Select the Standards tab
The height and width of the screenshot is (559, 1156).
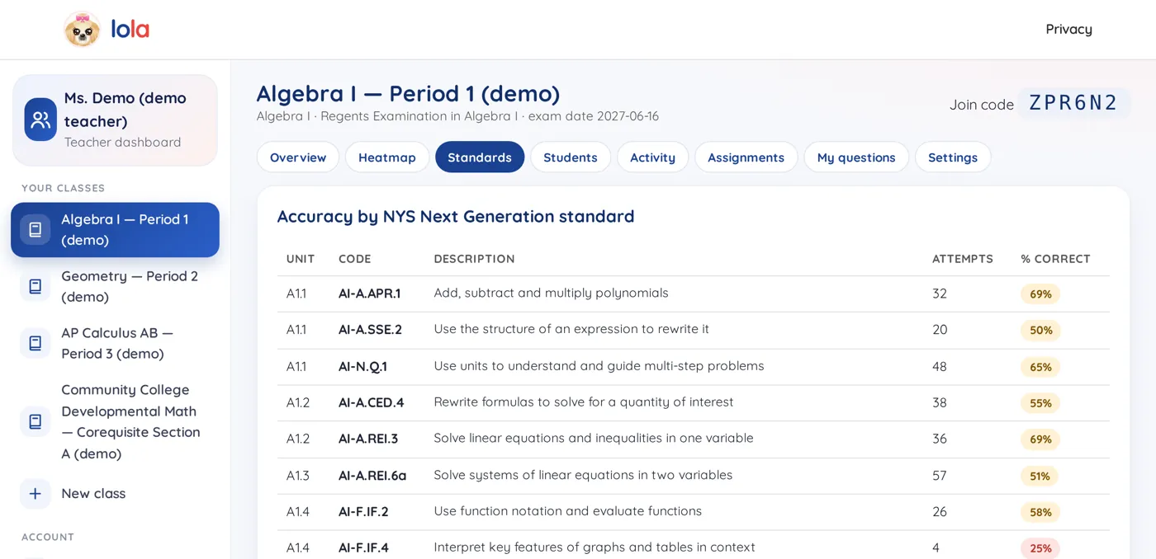coord(480,157)
